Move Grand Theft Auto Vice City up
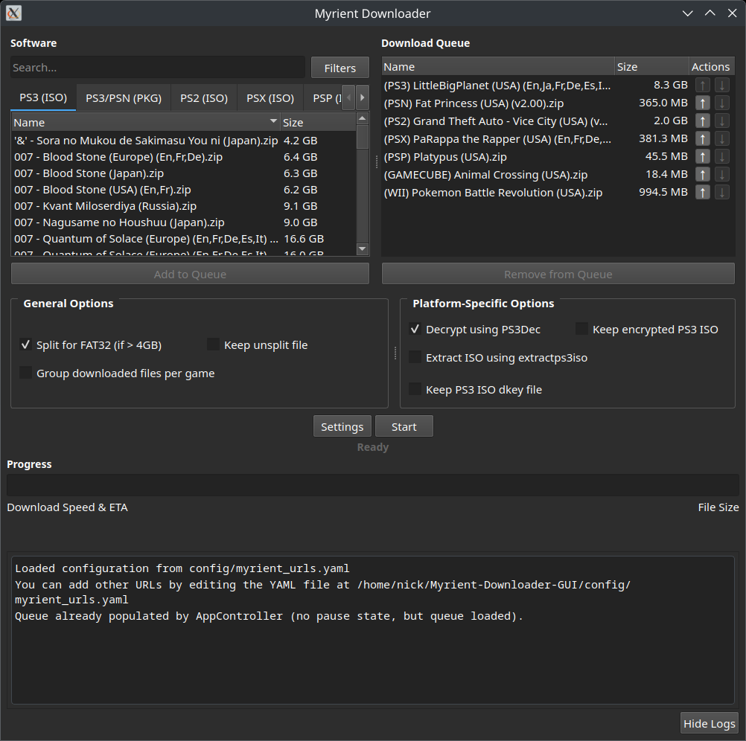Image resolution: width=746 pixels, height=741 pixels. click(702, 121)
